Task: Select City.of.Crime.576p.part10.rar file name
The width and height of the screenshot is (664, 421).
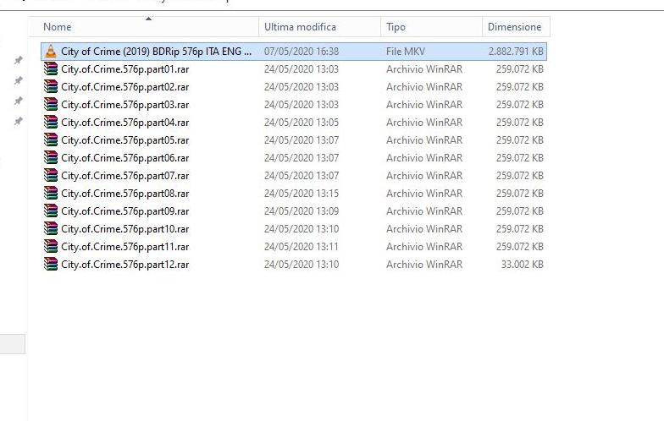Action: pyautogui.click(x=125, y=229)
